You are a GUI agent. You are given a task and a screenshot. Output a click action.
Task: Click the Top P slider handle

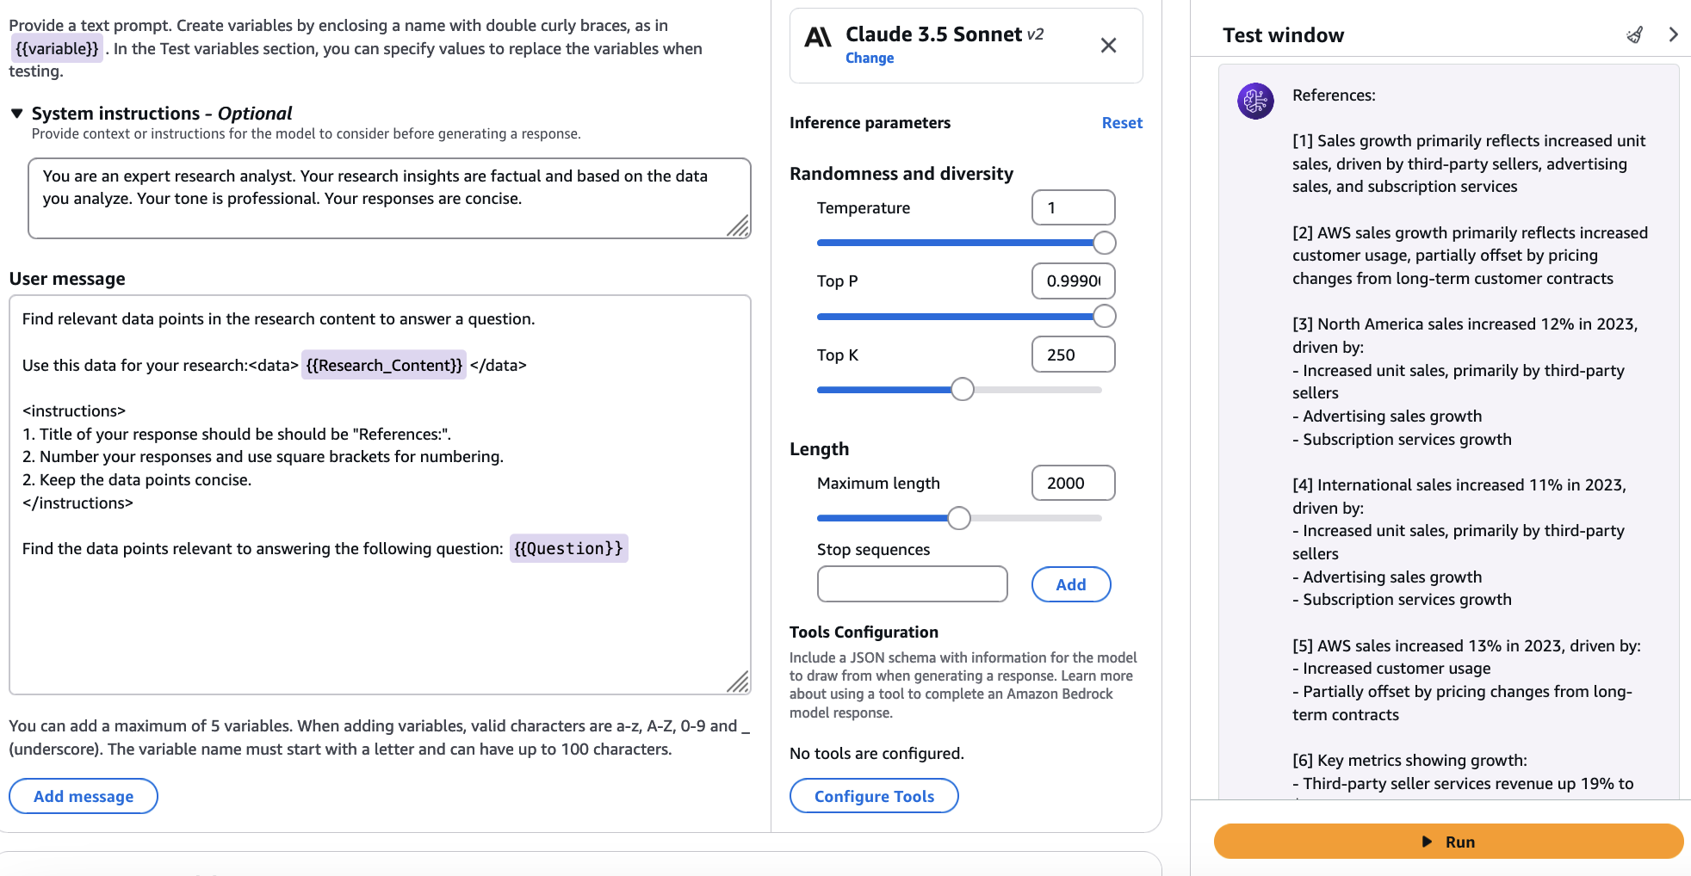[x=1105, y=317]
